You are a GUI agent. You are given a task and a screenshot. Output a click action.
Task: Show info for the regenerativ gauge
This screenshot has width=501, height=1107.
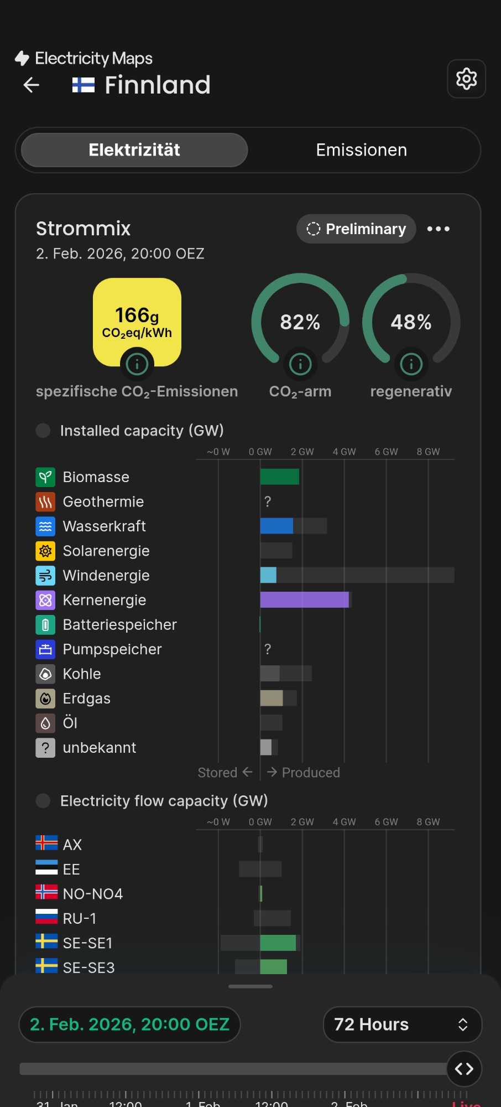tap(411, 364)
